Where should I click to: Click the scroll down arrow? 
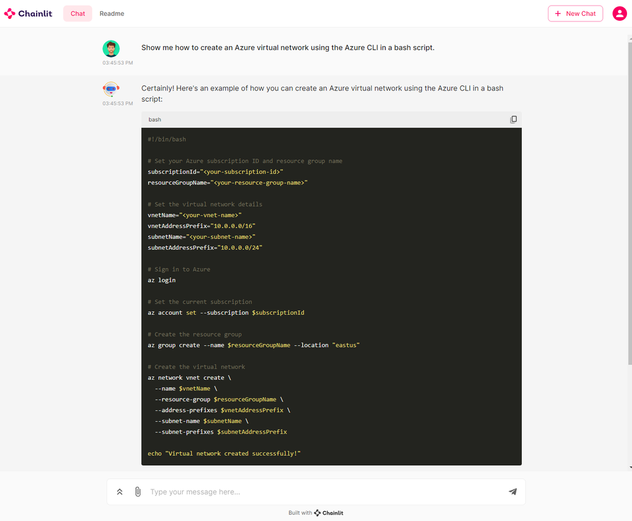point(630,467)
